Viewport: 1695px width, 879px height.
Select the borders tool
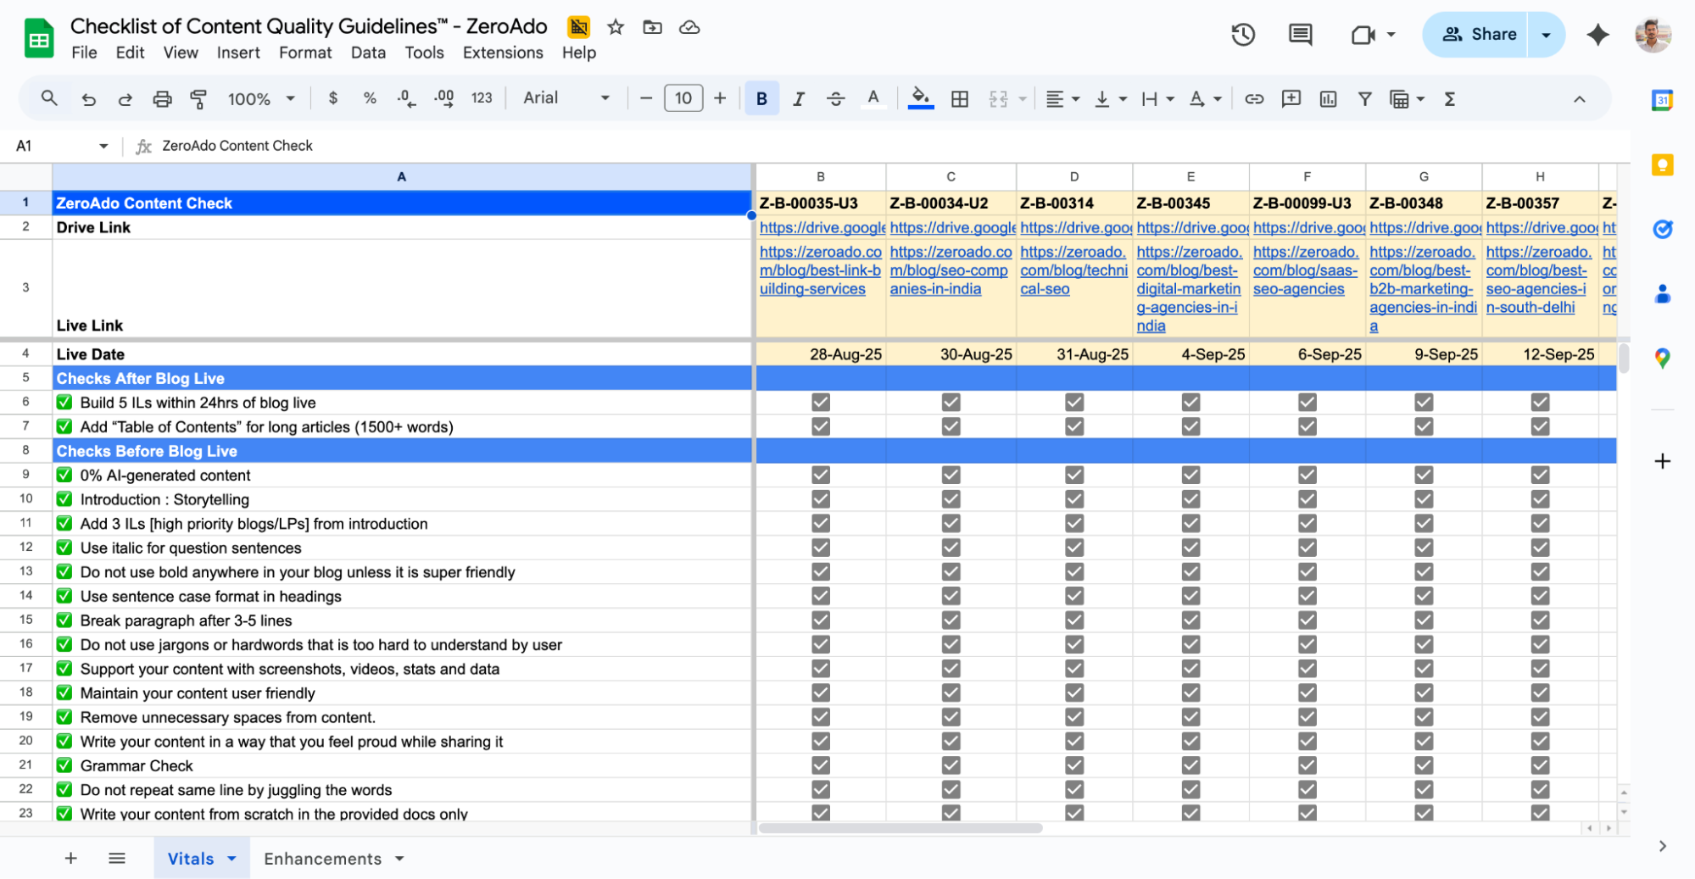pyautogui.click(x=959, y=98)
